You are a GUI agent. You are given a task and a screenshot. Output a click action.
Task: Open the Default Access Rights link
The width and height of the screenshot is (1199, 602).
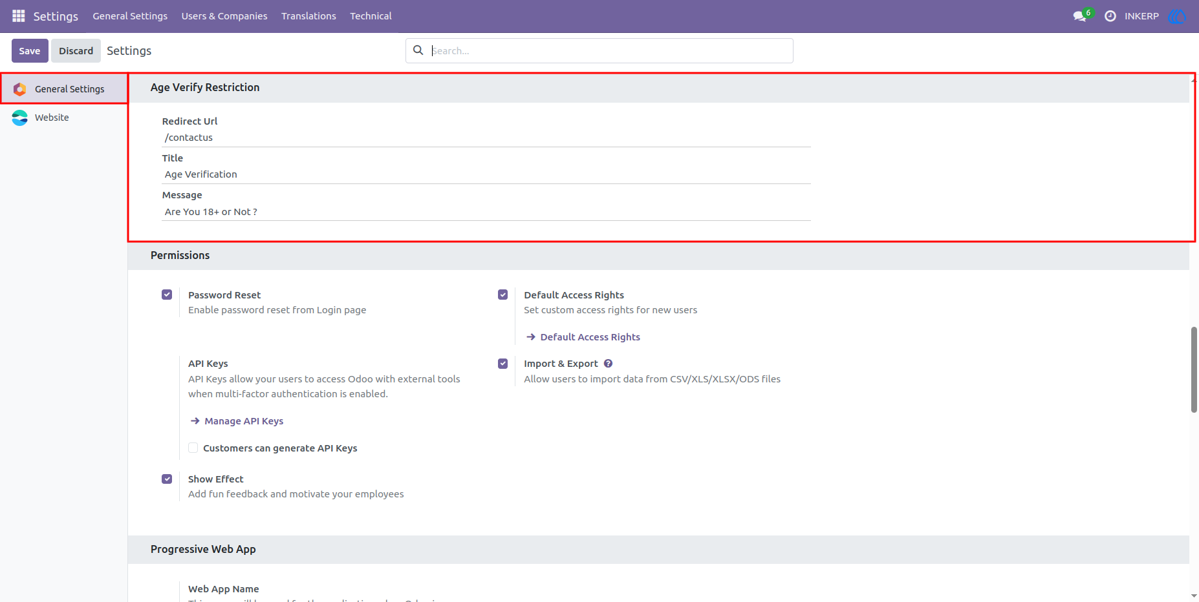coord(590,337)
